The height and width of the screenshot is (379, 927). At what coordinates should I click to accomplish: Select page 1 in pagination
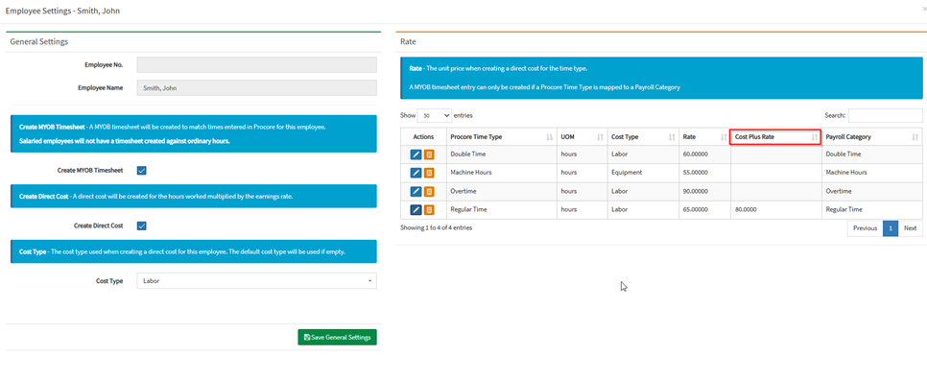point(891,228)
